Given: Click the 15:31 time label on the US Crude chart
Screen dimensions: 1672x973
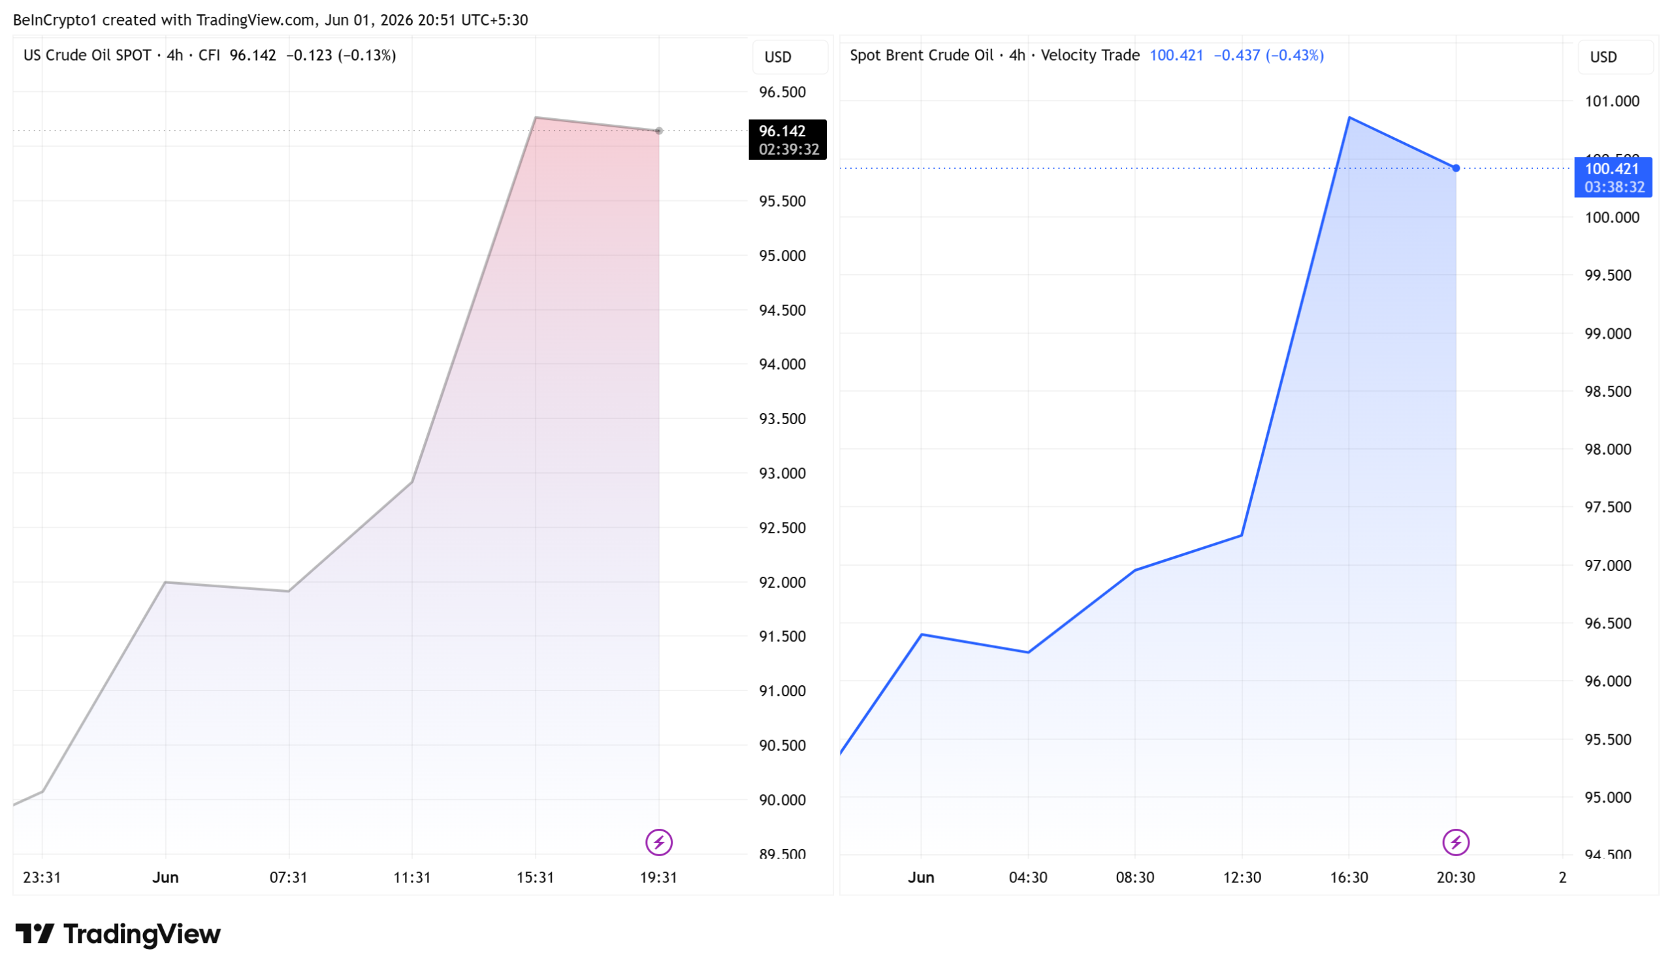Looking at the screenshot, I should point(535,878).
